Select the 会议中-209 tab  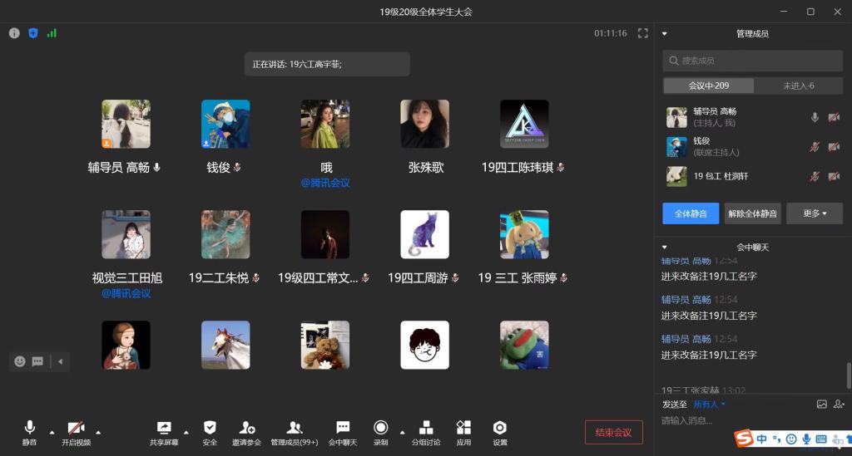click(708, 86)
